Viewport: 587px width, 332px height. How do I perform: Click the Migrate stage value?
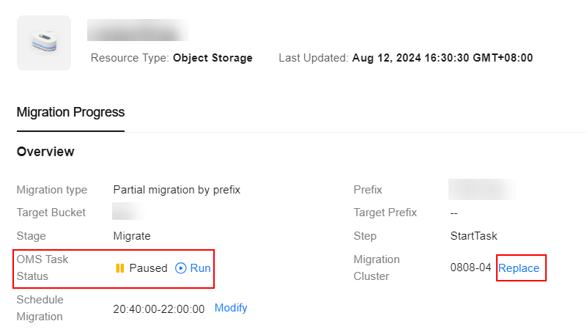(132, 236)
